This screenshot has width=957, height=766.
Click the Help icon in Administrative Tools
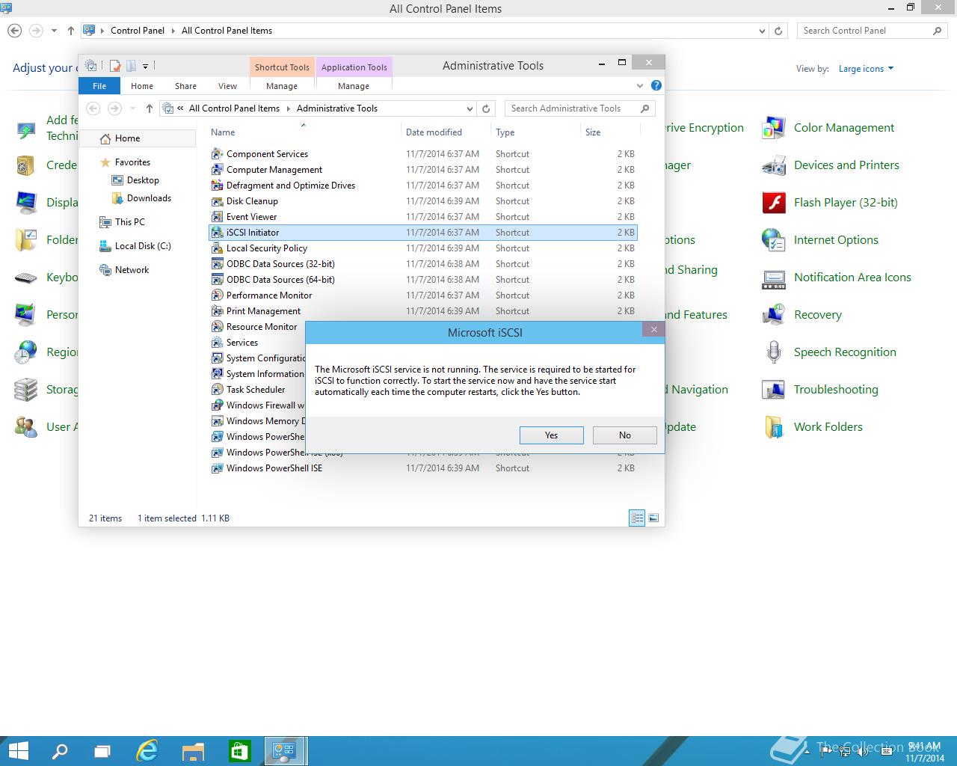tap(656, 86)
